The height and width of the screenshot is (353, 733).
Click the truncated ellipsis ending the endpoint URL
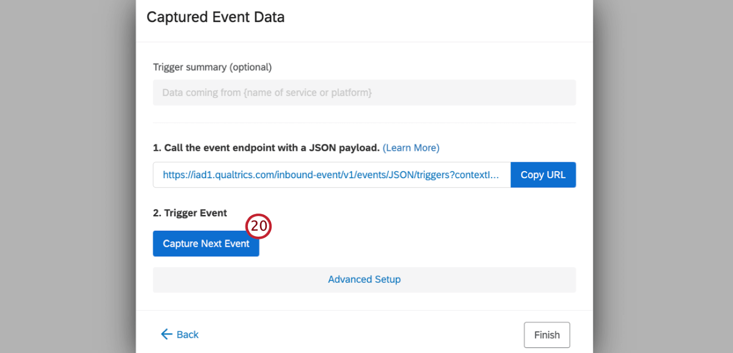[495, 175]
